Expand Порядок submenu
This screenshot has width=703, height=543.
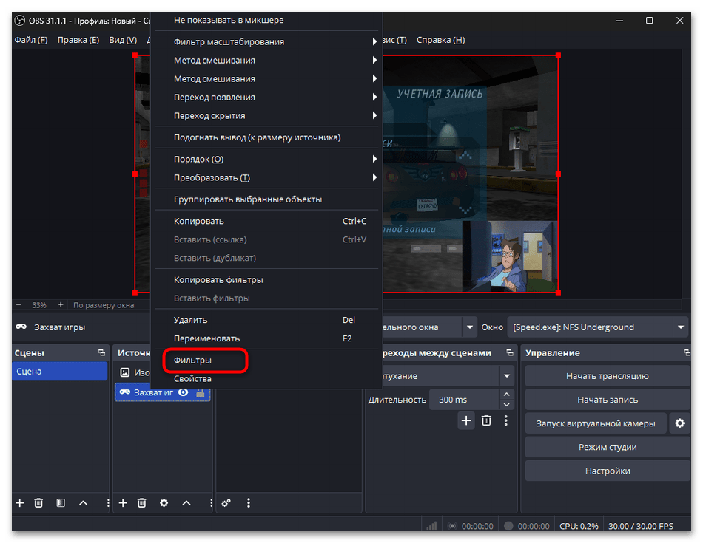(x=266, y=159)
